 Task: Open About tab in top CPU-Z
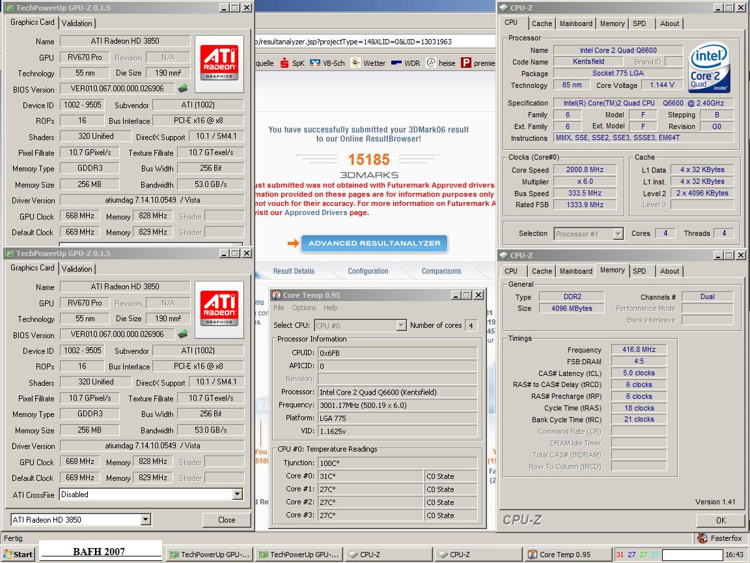669,23
